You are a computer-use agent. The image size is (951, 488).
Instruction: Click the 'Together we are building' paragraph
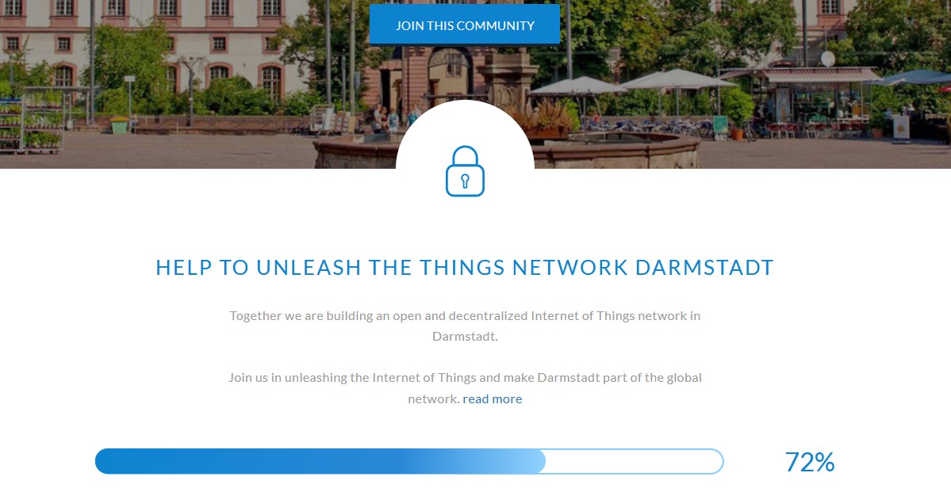pyautogui.click(x=465, y=326)
